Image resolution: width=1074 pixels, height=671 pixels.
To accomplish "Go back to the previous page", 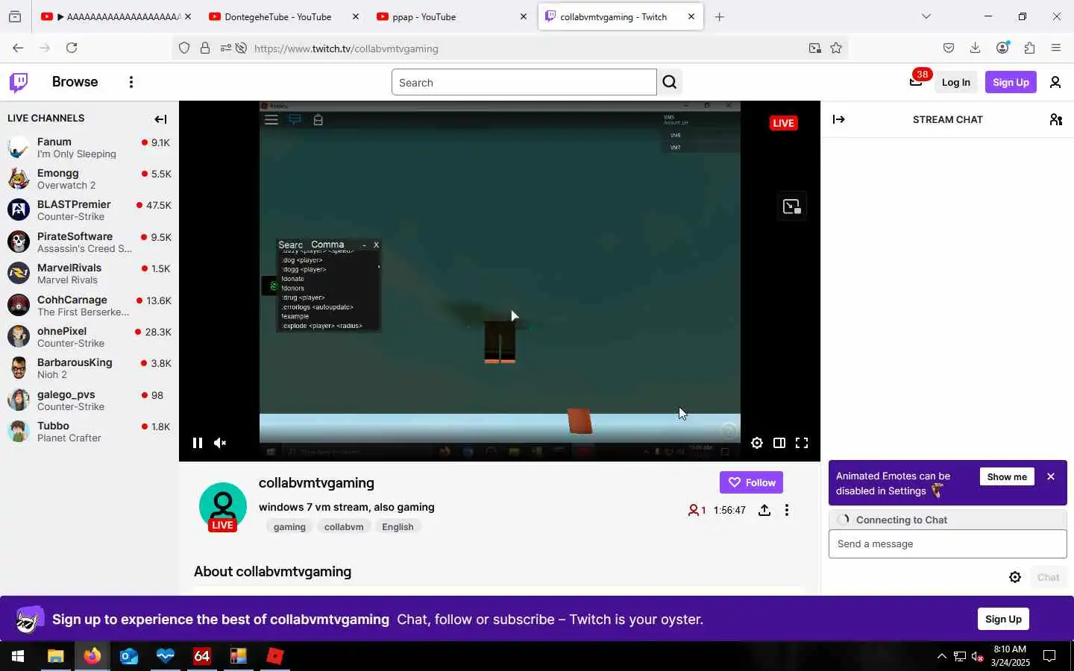I will coord(18,48).
